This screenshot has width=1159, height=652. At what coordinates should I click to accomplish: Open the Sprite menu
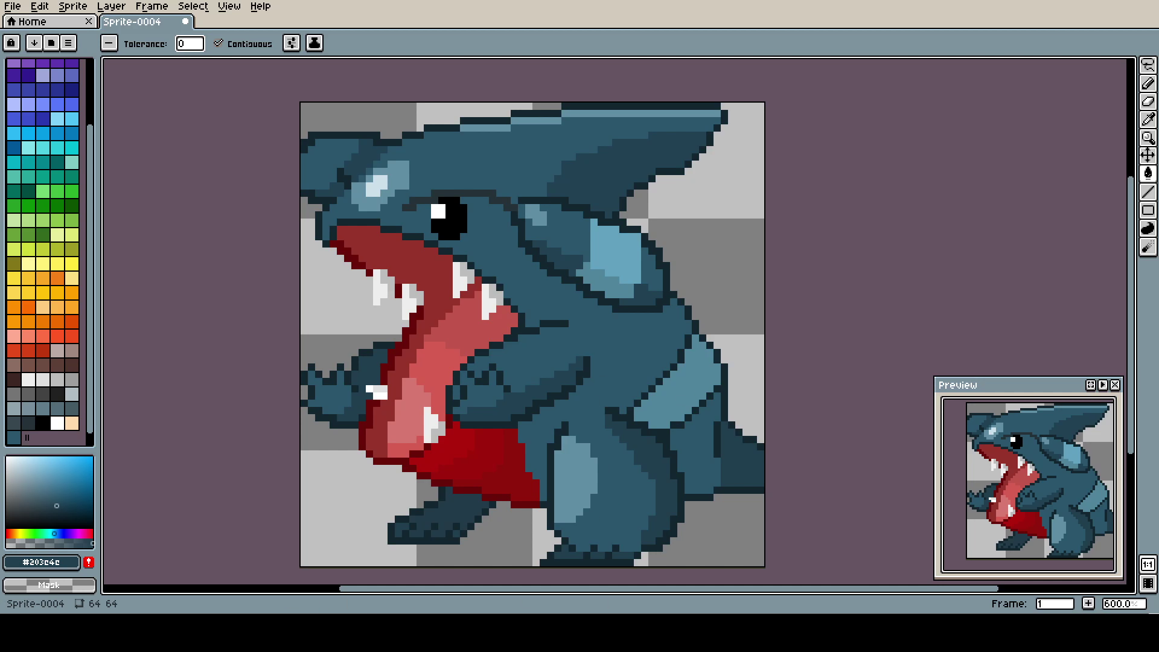click(73, 6)
